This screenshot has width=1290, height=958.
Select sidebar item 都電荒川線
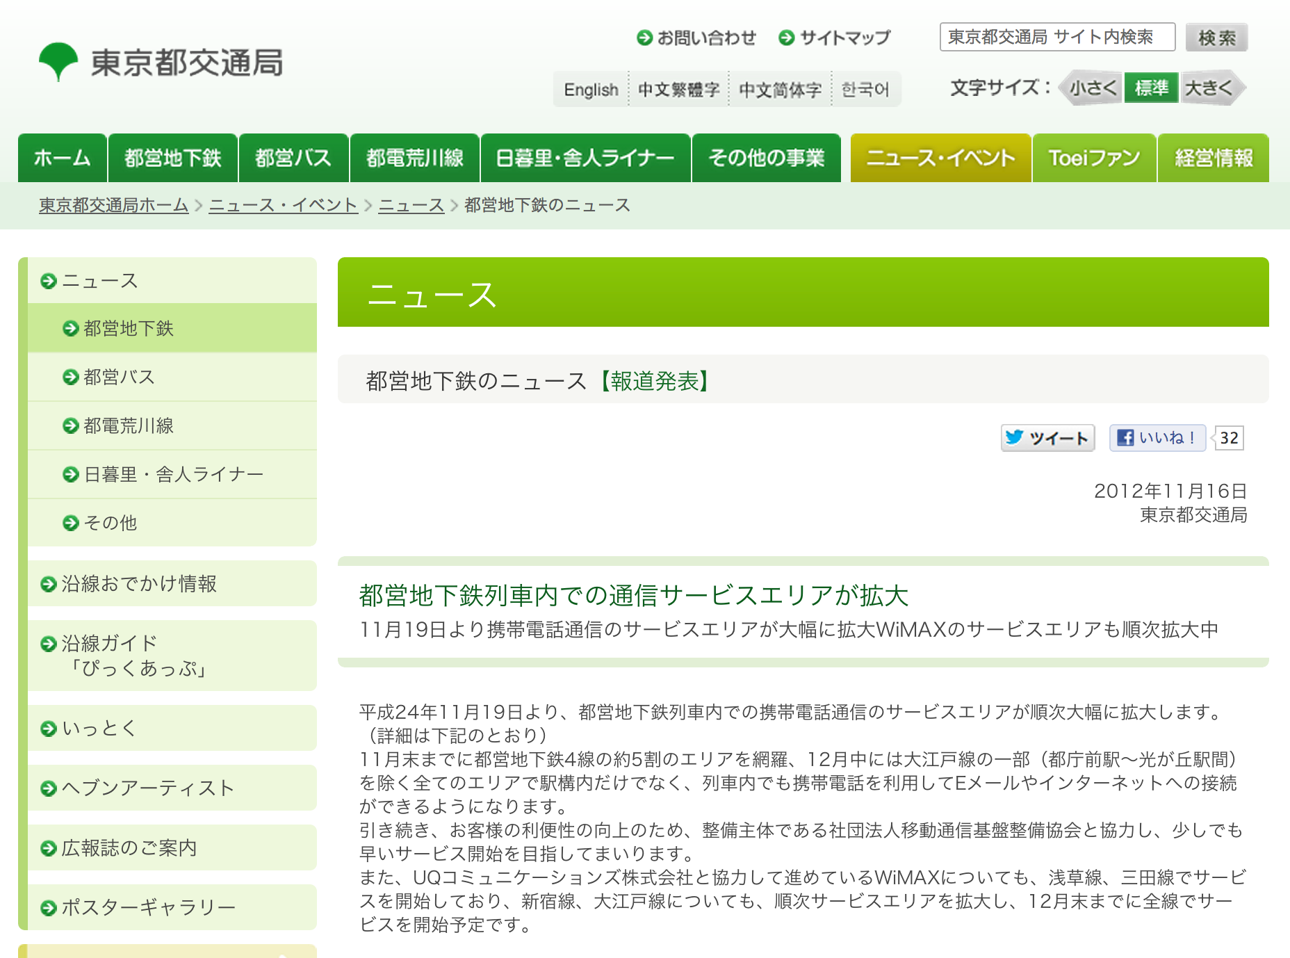(x=172, y=425)
